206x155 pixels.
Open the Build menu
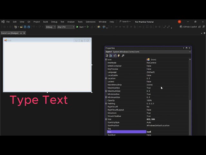point(45,22)
